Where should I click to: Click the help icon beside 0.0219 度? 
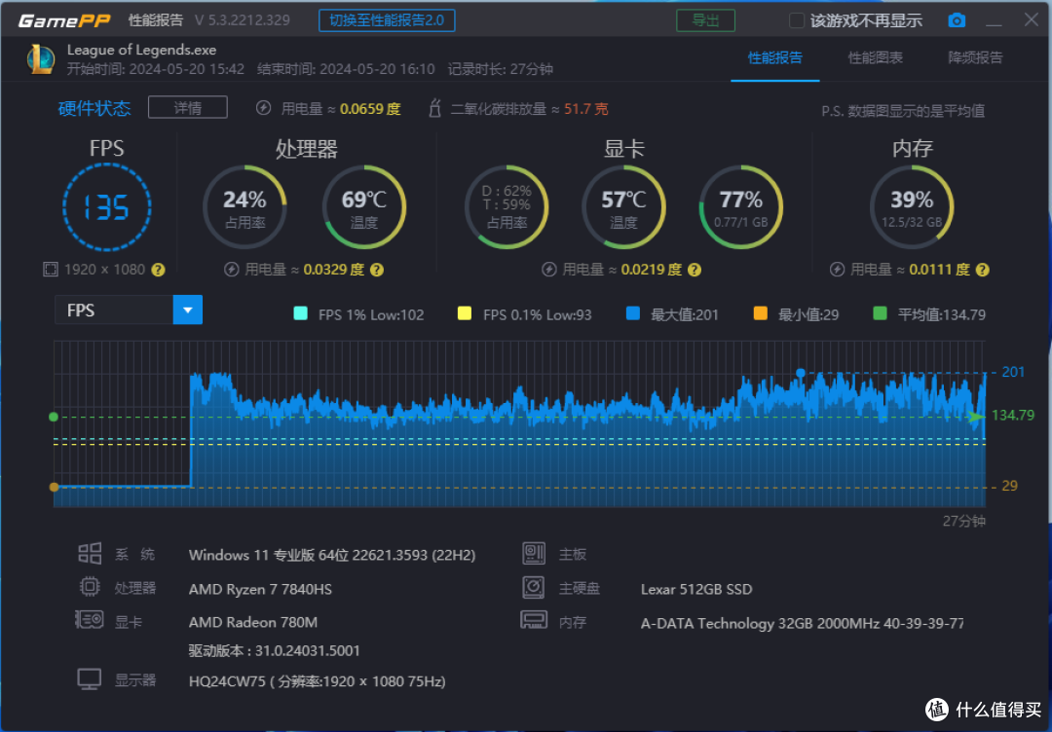[x=695, y=270]
